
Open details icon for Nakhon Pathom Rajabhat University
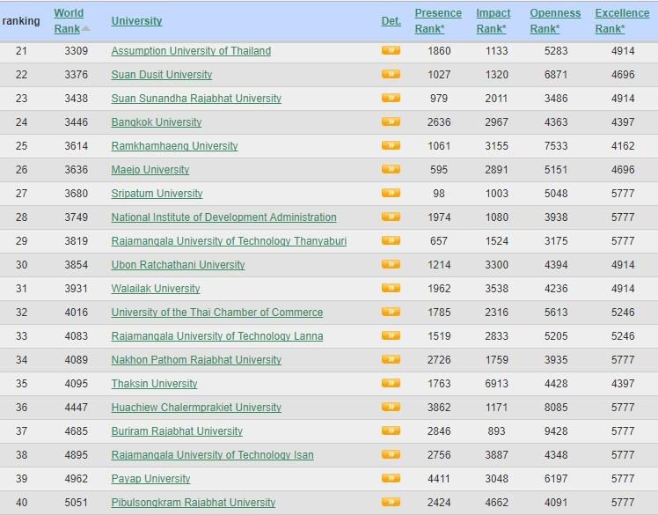pos(391,359)
